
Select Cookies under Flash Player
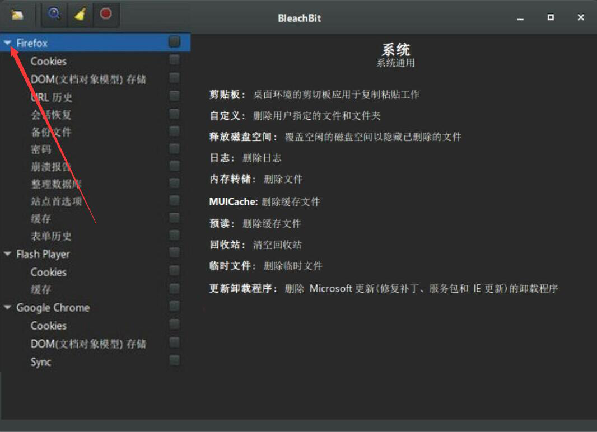[48, 272]
